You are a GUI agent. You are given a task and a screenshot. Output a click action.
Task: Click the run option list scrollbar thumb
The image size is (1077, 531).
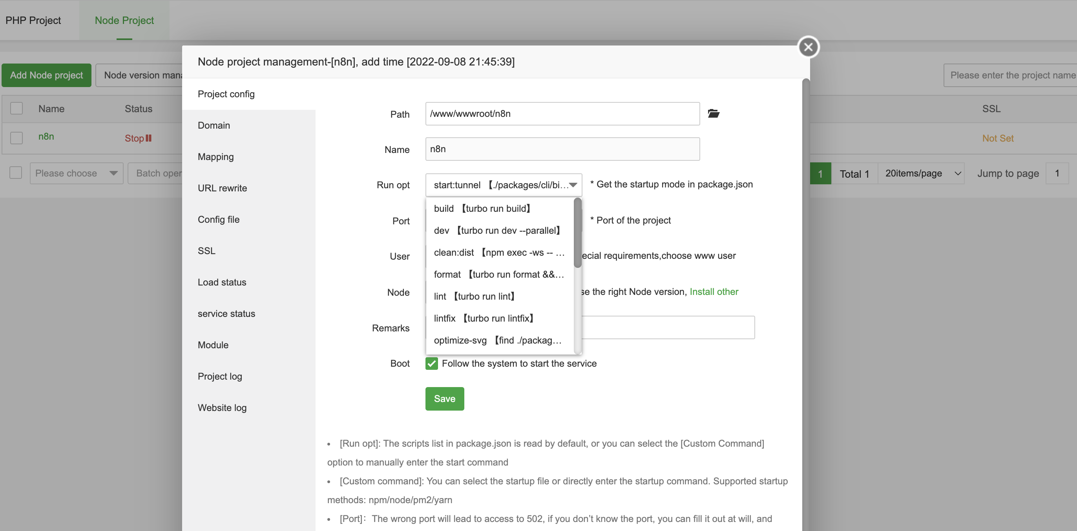tap(577, 233)
